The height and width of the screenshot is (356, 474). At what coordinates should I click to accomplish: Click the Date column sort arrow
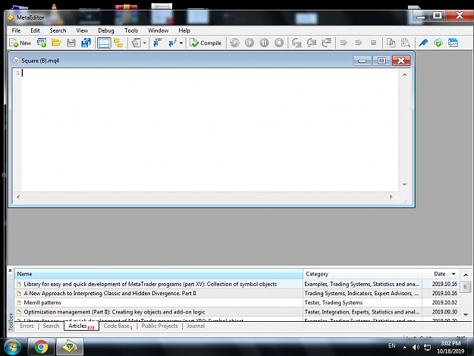454,274
